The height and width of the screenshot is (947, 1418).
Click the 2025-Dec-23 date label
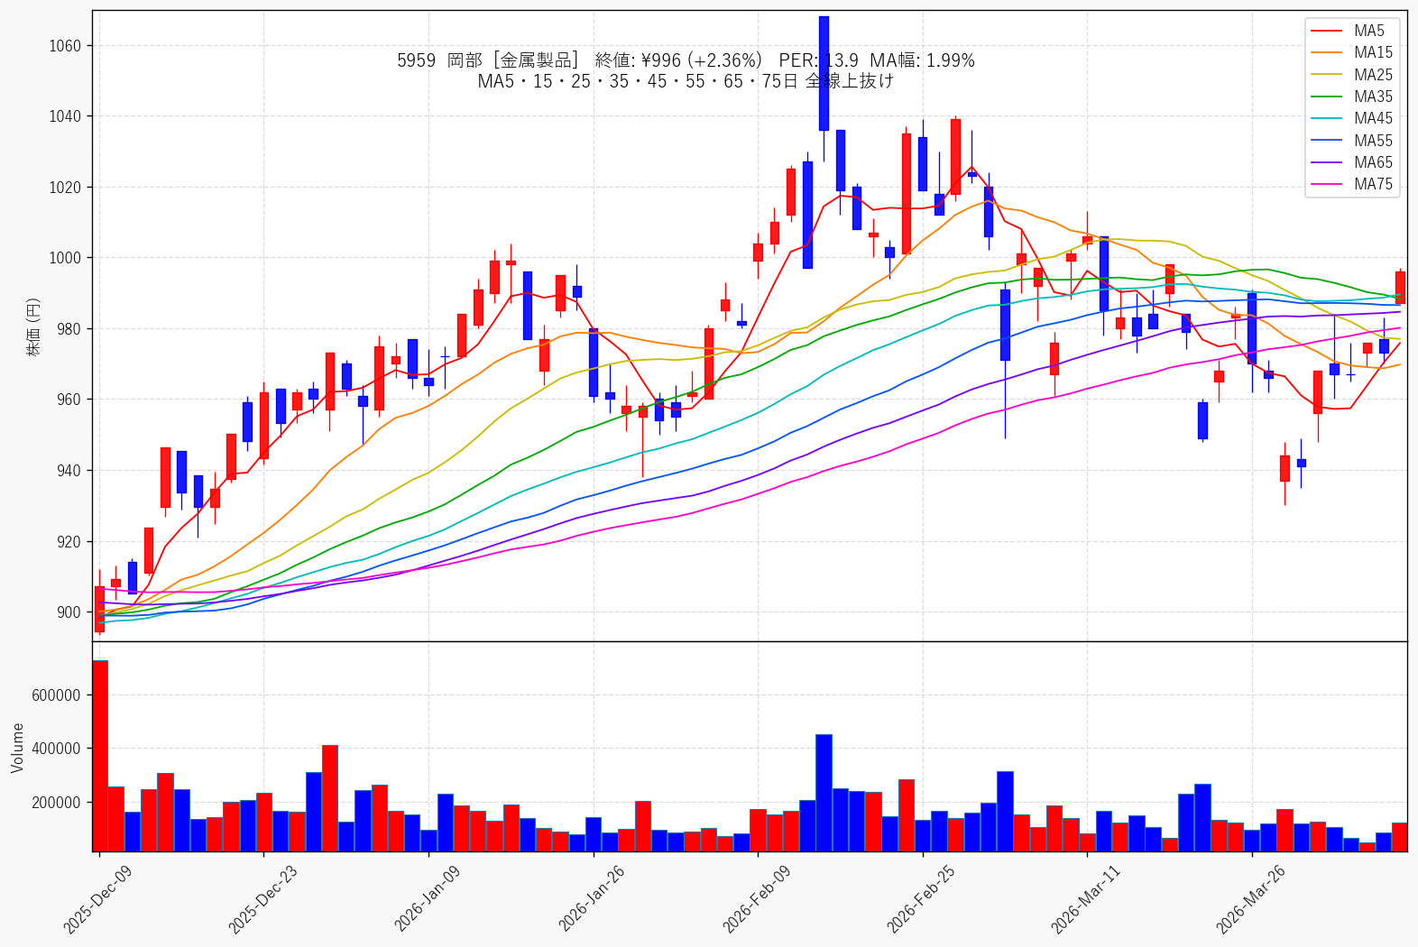click(262, 899)
